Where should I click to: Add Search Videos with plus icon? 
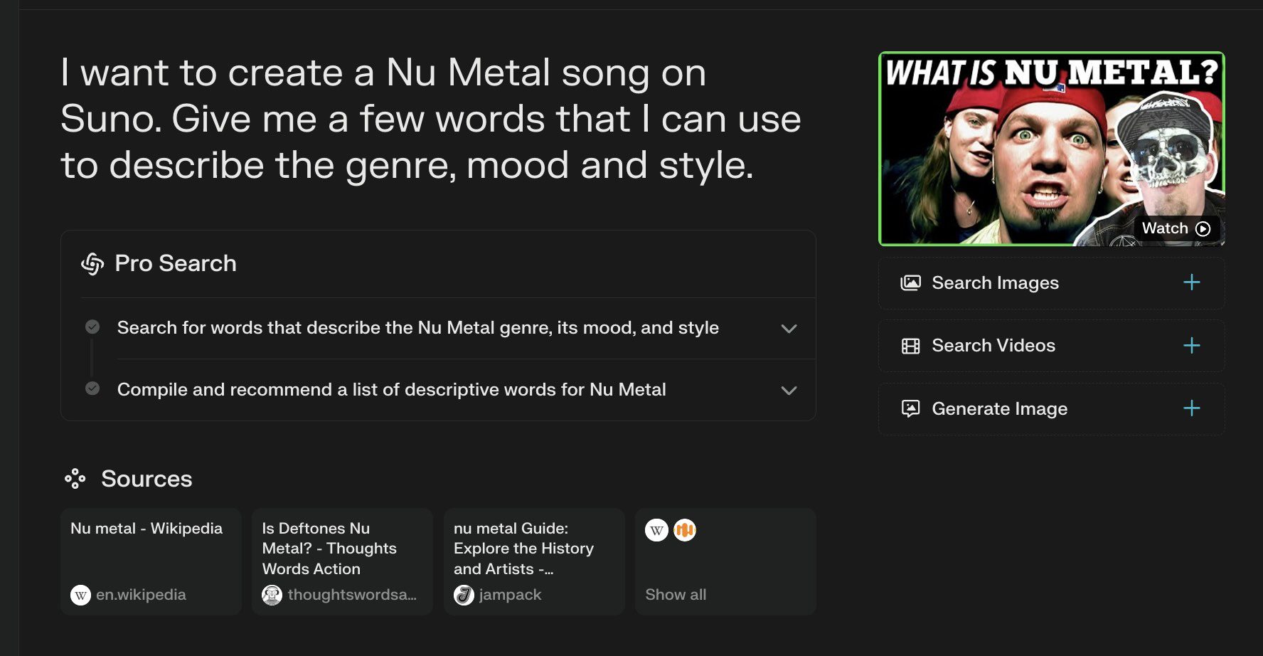point(1191,346)
